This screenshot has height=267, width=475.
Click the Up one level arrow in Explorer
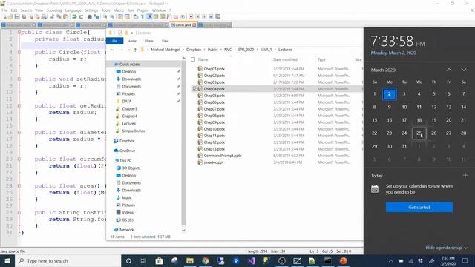(135, 50)
